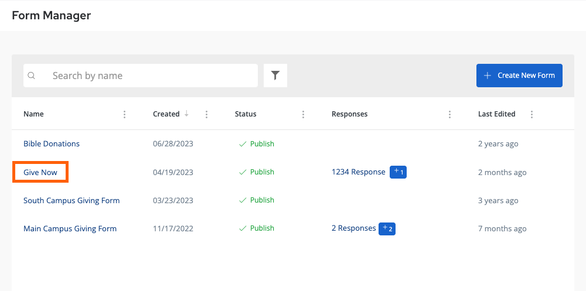This screenshot has width=586, height=291.
Task: Click Create New Form button
Action: point(519,76)
